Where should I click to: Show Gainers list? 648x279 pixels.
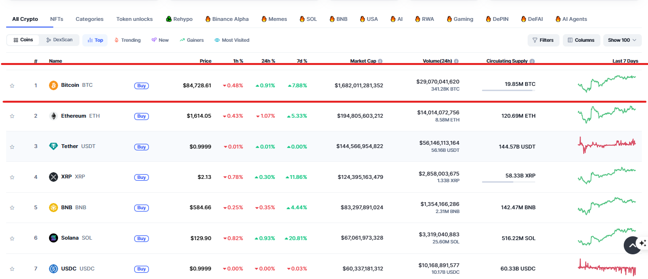[192, 40]
